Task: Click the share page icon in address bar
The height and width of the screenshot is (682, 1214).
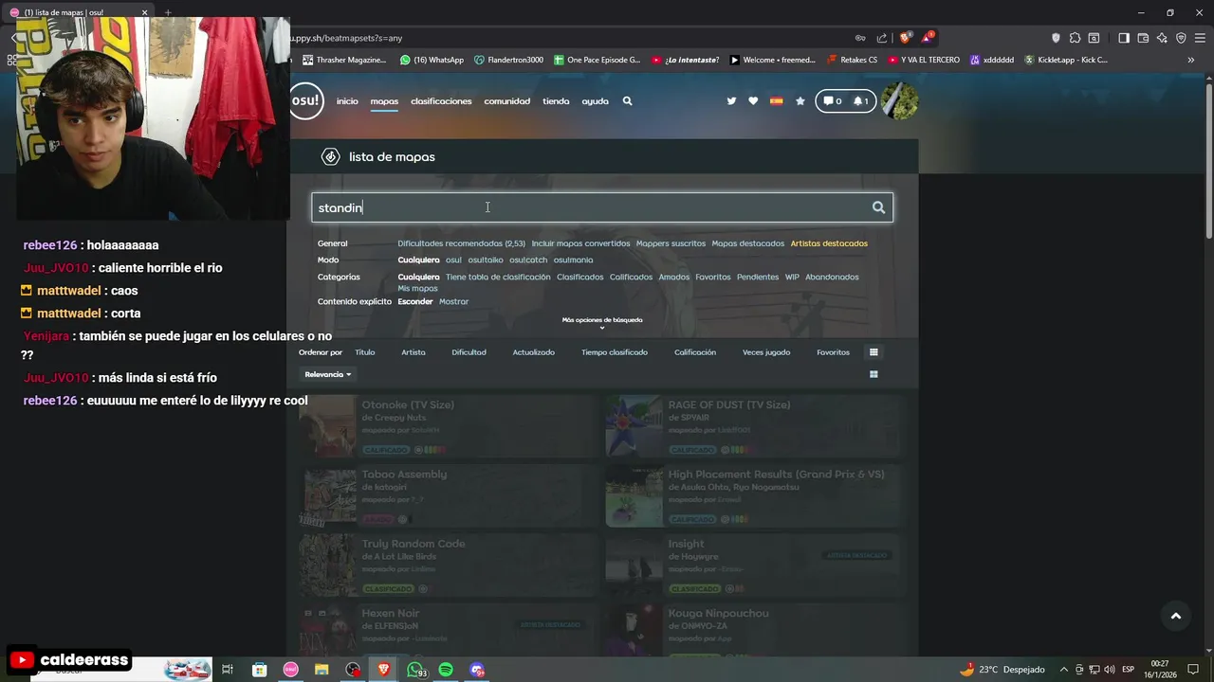Action: point(882,38)
